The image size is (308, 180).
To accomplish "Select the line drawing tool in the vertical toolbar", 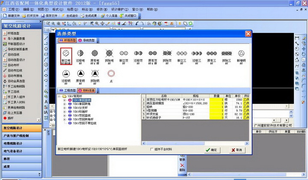I will 46,38.
